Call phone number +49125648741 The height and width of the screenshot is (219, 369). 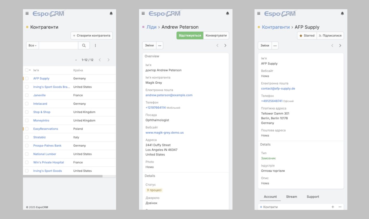272,101
